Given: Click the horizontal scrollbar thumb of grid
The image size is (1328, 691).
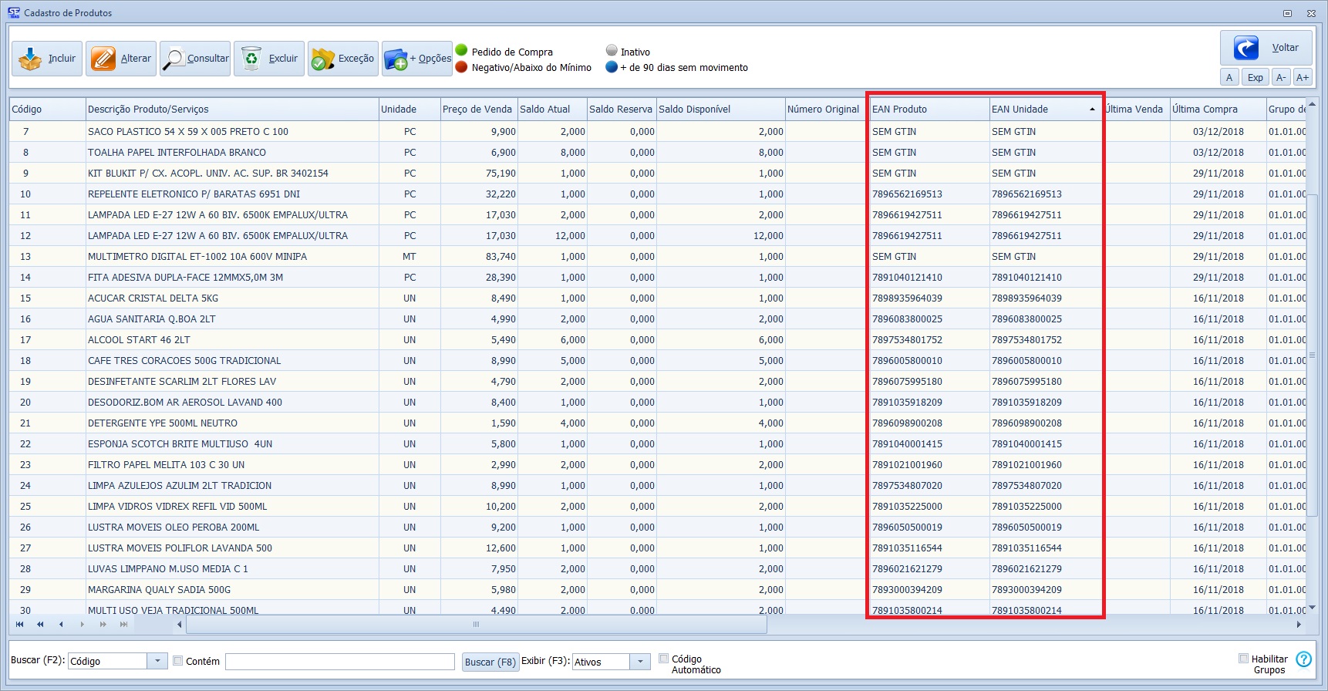Looking at the screenshot, I should click(x=476, y=625).
